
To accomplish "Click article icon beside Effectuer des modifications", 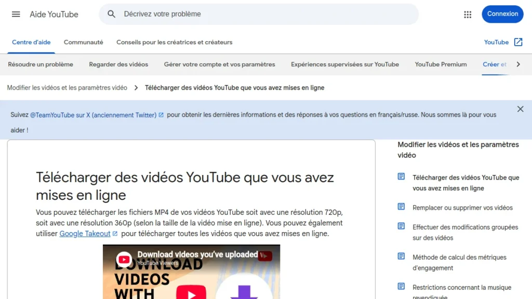I will pyautogui.click(x=401, y=226).
